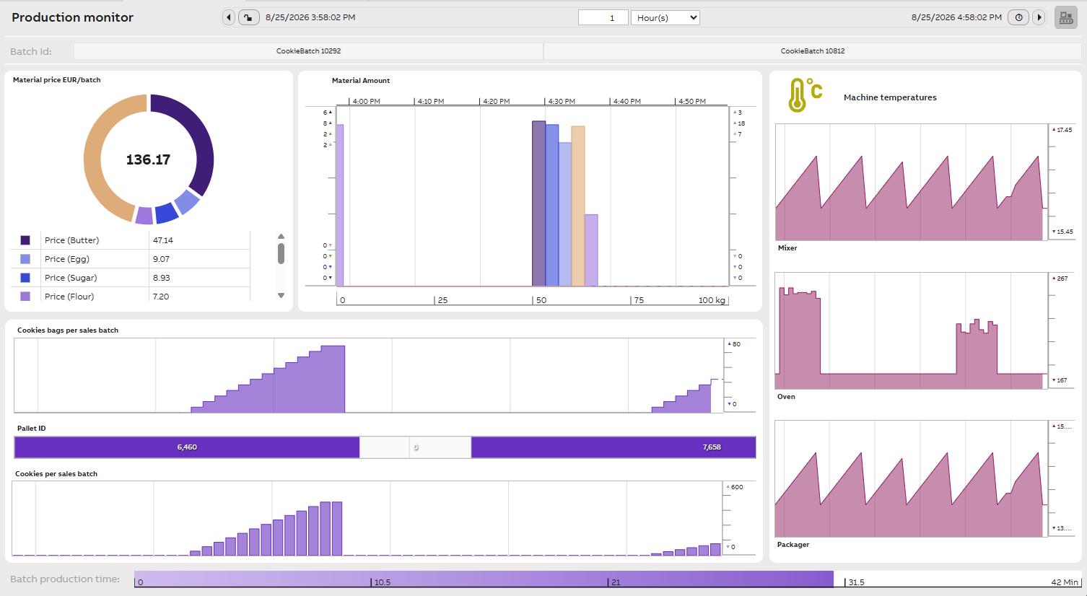The image size is (1087, 596).
Task: Click the thermometer Celsius icon
Action: click(x=806, y=95)
